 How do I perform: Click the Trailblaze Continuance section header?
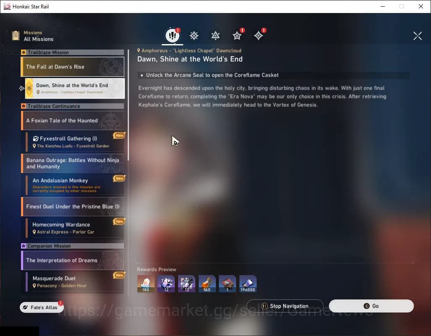click(73, 106)
